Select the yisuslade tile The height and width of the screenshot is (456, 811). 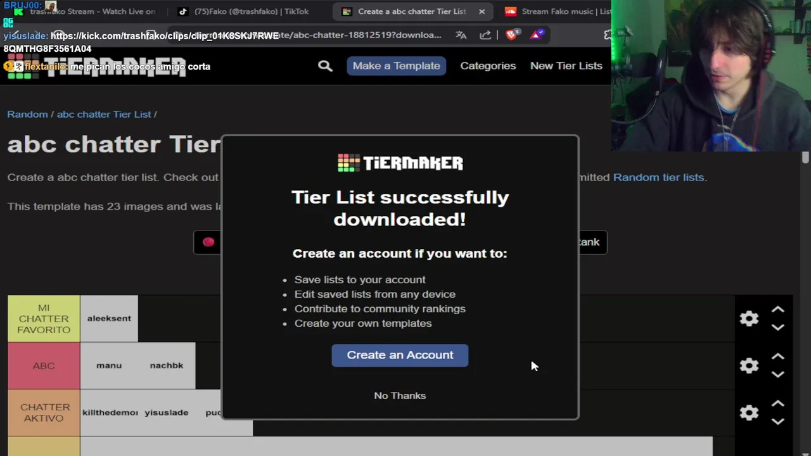167,412
